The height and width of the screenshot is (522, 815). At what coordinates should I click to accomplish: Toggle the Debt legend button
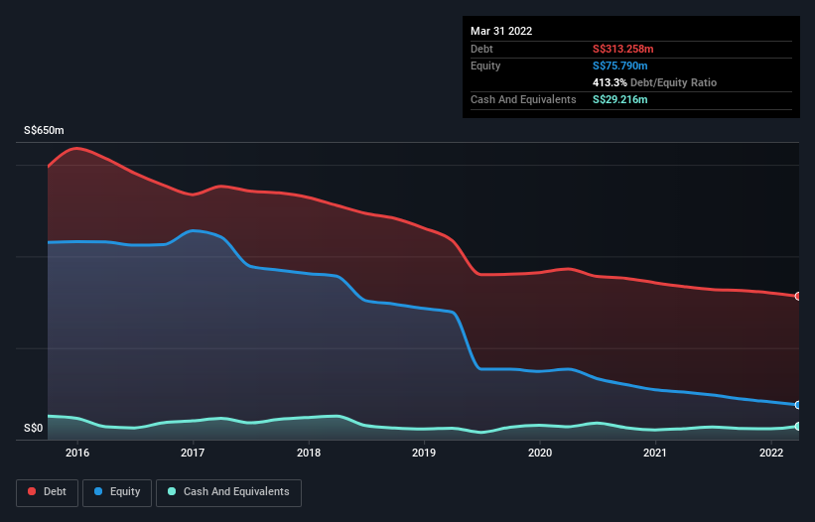click(x=47, y=492)
